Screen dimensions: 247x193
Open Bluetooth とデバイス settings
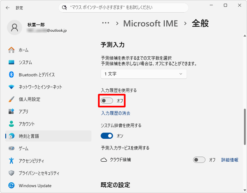pos(48,74)
